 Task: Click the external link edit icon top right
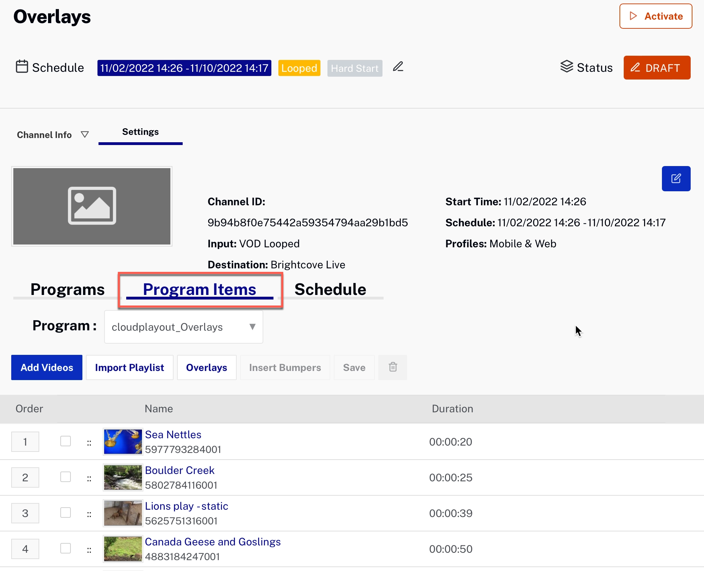(x=675, y=179)
